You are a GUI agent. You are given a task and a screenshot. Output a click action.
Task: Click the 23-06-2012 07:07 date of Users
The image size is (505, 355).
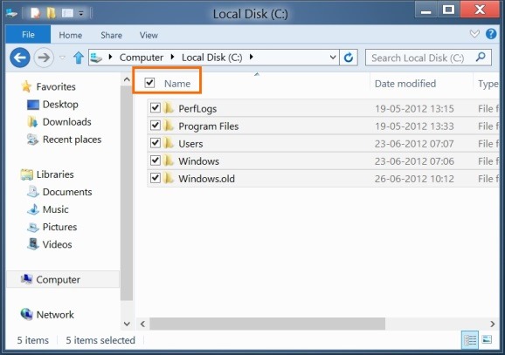pos(414,143)
